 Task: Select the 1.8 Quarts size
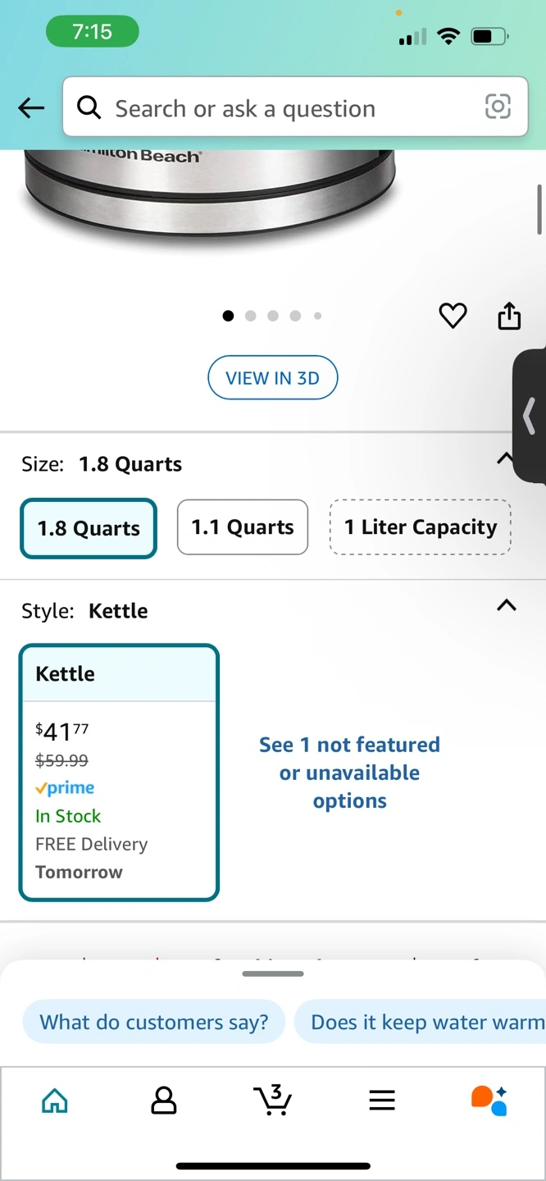pyautogui.click(x=89, y=528)
